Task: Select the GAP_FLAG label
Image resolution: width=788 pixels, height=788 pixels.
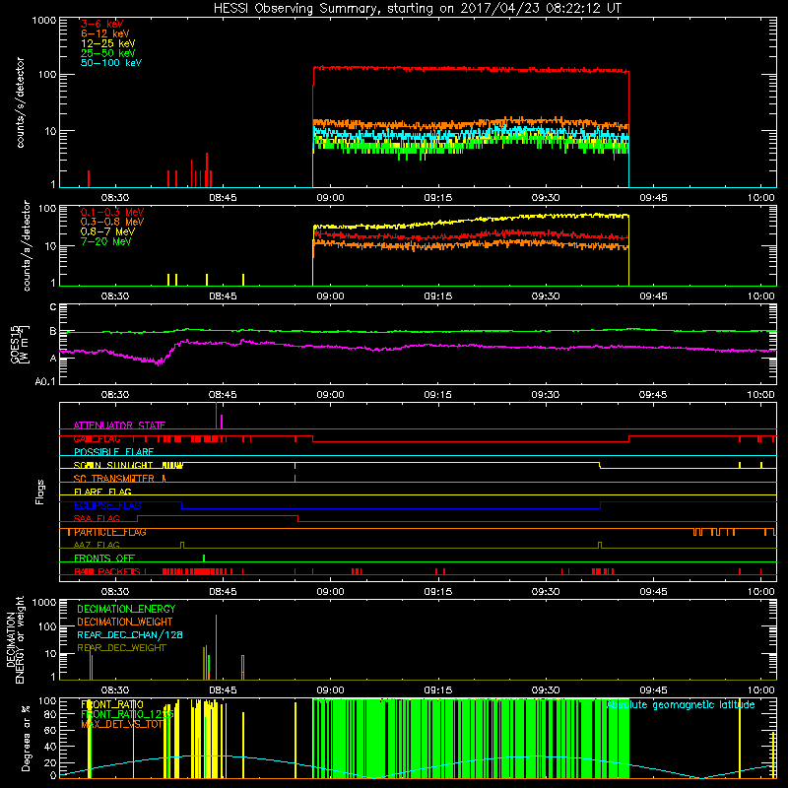Action: (x=97, y=438)
